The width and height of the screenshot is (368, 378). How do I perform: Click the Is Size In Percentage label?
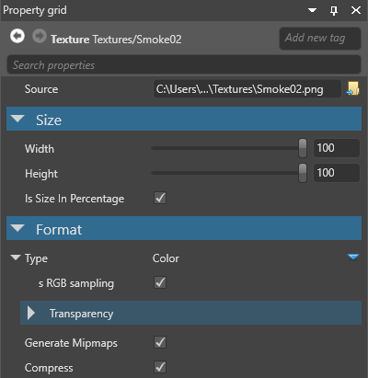coord(75,199)
